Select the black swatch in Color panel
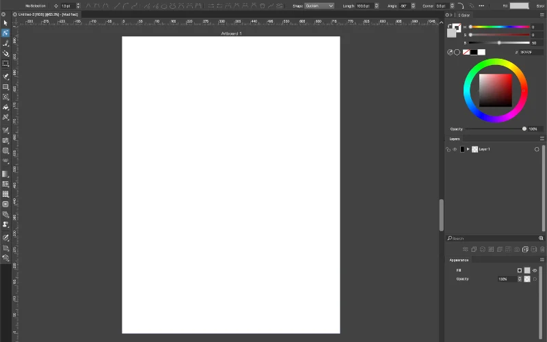Screen dimensions: 547x342 coord(474,53)
